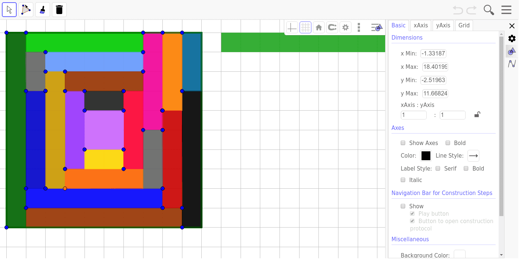
Task: Toggle label style Bold checkbox
Action: 466,168
